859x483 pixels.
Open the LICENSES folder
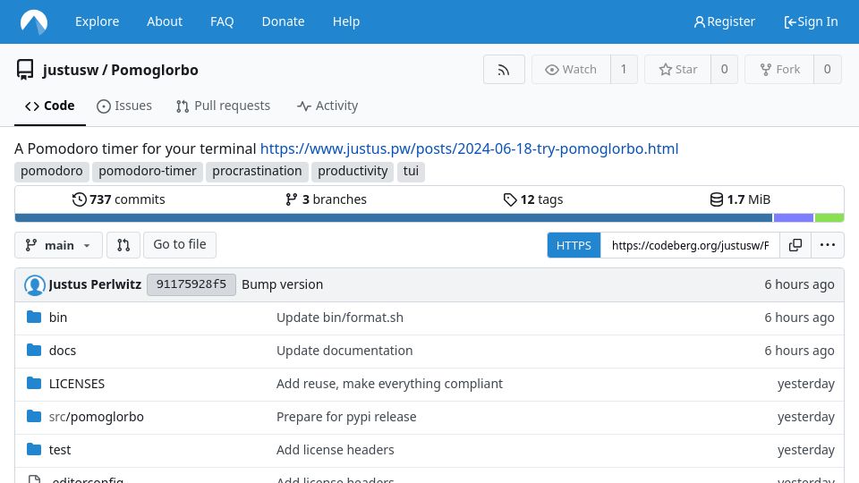tap(77, 384)
